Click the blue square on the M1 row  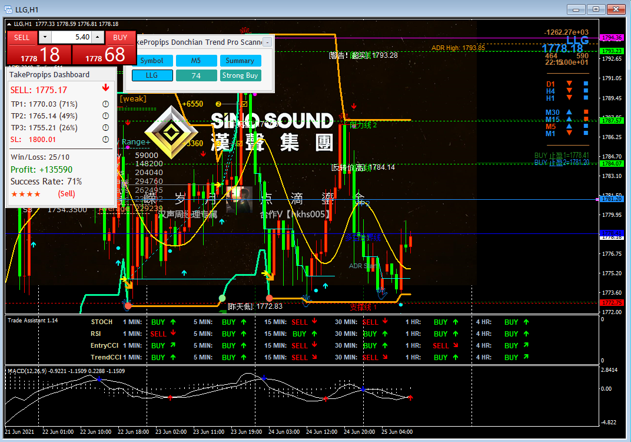586,133
